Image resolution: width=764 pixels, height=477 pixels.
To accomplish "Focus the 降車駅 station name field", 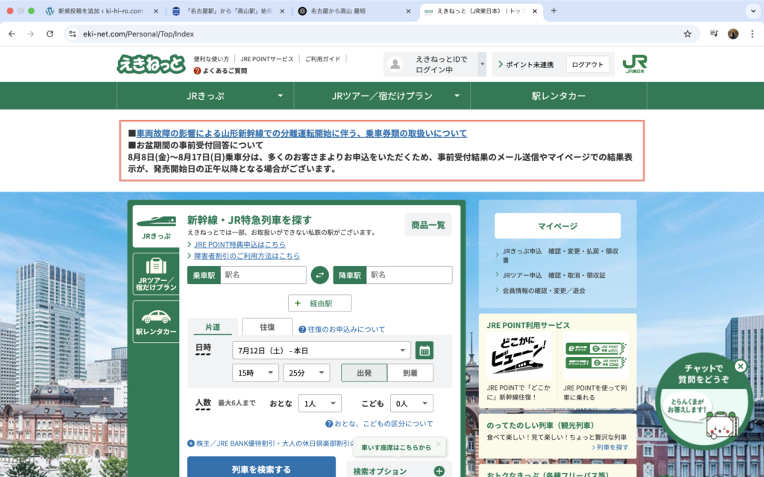I will pos(409,275).
